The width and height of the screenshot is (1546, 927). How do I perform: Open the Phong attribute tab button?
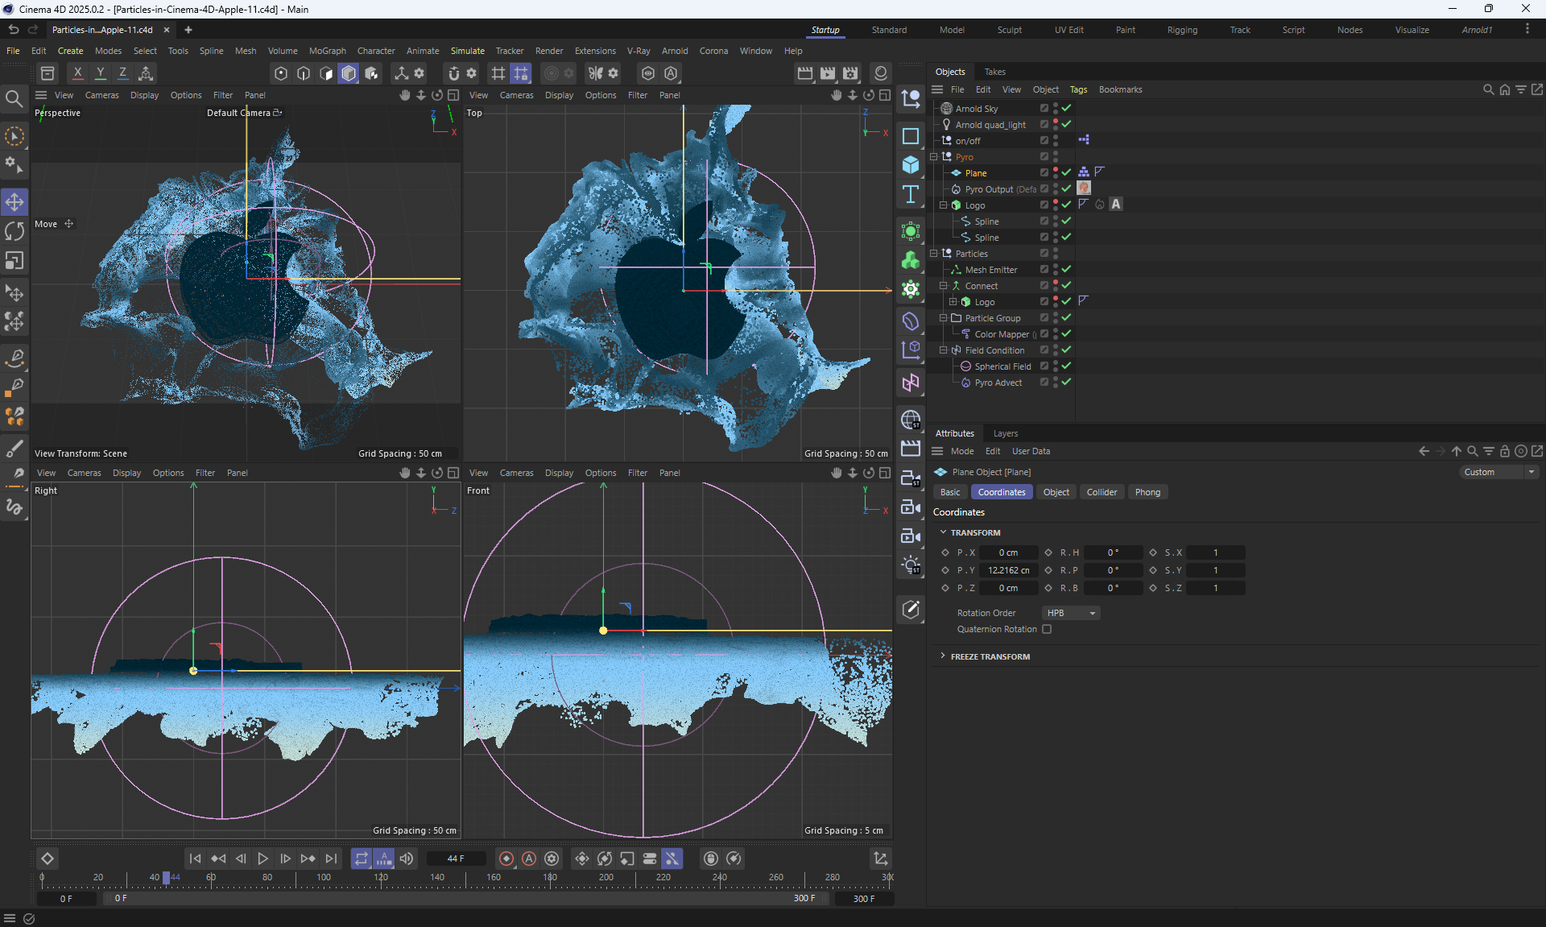1147,492
